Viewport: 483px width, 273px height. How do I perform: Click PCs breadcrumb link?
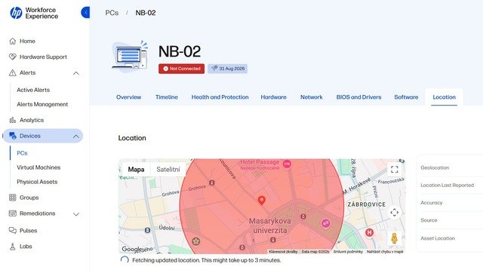pos(112,13)
